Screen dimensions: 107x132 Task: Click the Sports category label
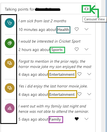click(57, 50)
